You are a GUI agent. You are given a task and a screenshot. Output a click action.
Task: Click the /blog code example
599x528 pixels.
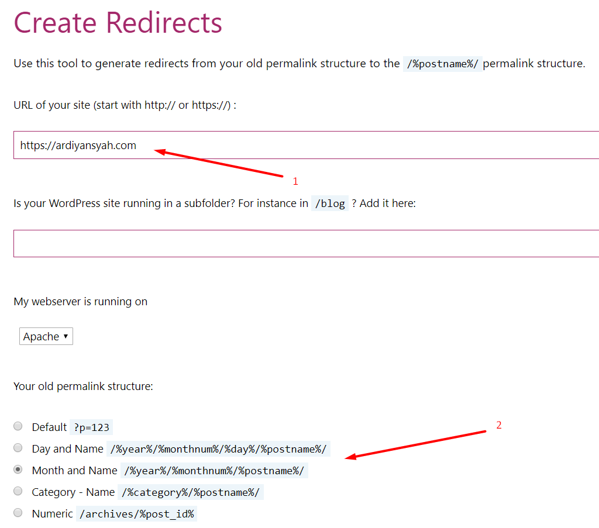pos(330,203)
